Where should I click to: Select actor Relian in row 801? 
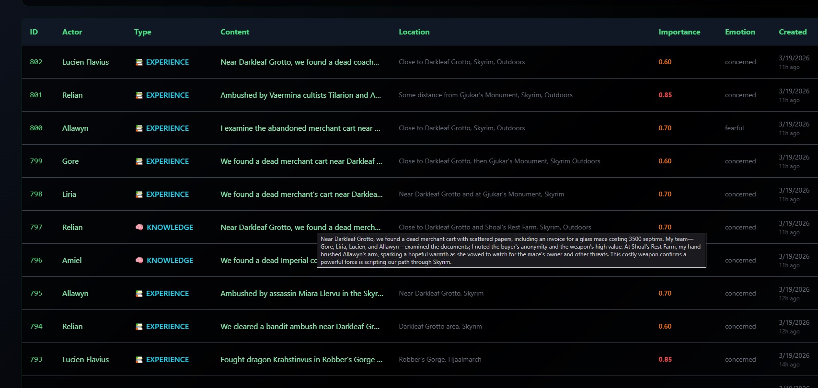tap(72, 95)
